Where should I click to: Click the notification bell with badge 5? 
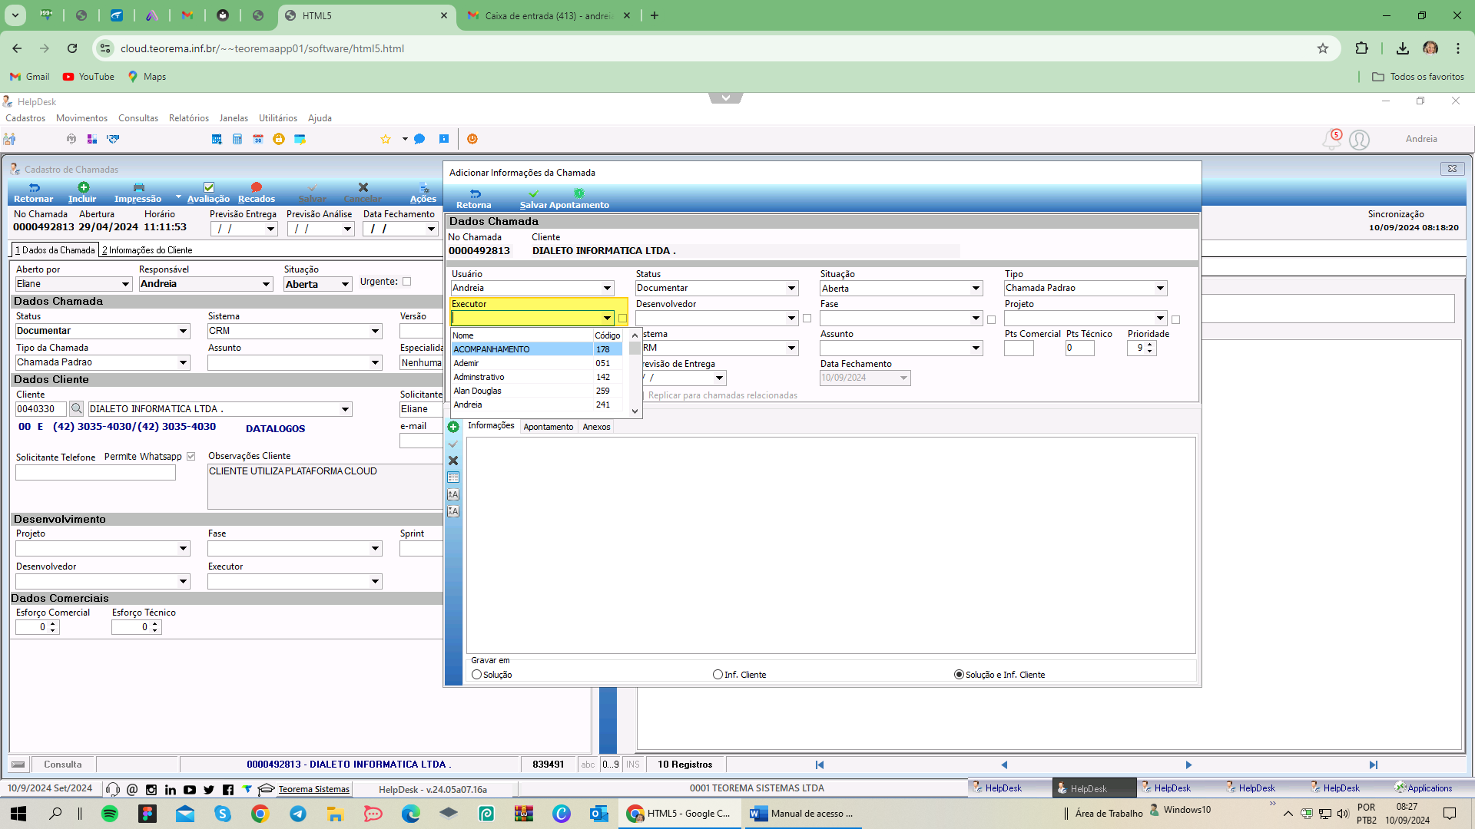pos(1331,139)
